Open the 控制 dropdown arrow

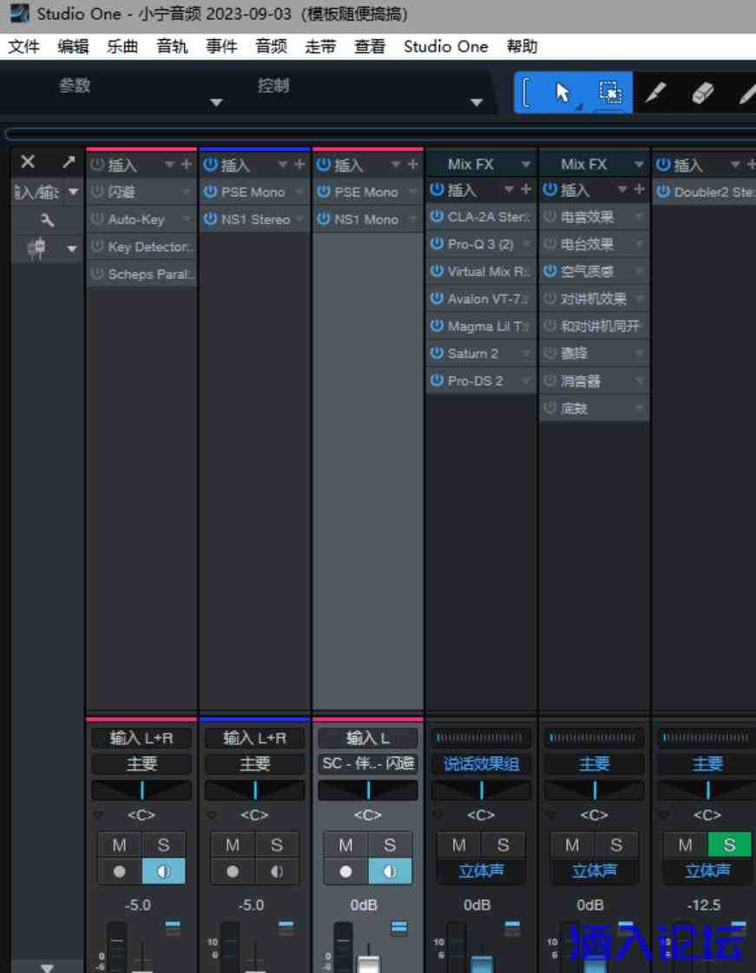[476, 102]
